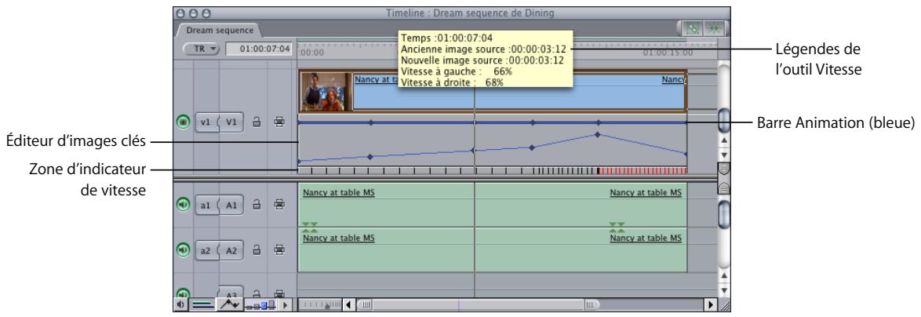Mute the A1 audio track

click(184, 205)
